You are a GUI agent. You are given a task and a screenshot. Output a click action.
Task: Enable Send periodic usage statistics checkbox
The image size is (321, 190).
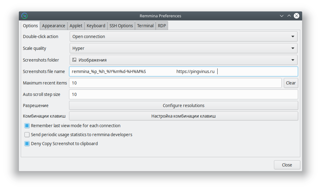pos(27,135)
